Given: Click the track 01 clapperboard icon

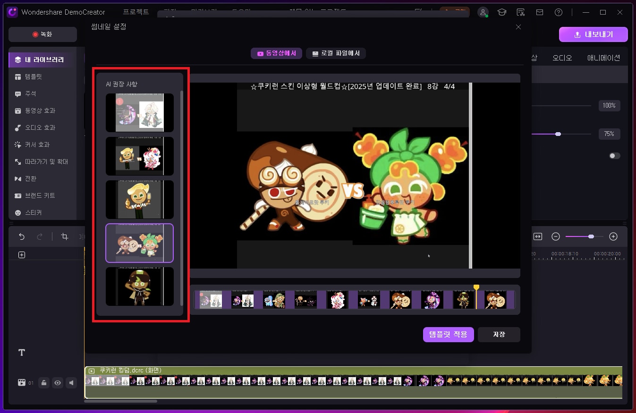Looking at the screenshot, I should click(x=22, y=383).
